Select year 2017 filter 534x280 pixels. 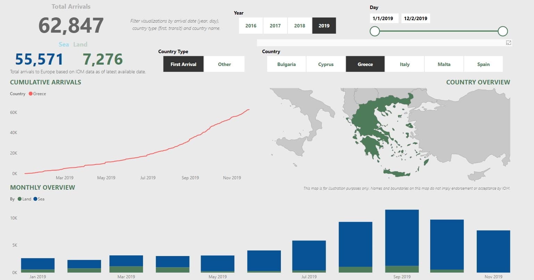tap(275, 26)
